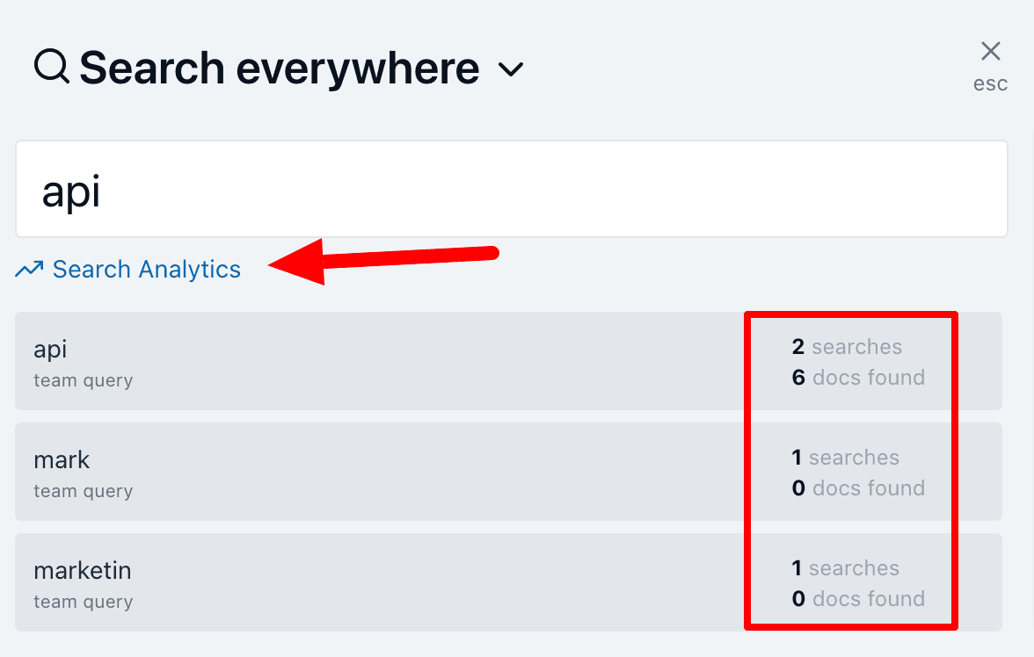The width and height of the screenshot is (1034, 657).
Task: Click team query label under api
Action: coord(83,380)
